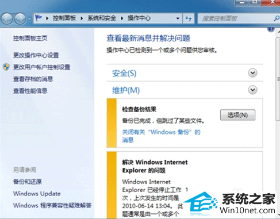Maximize the Action Center window
The image size is (280, 219).
point(255,2)
